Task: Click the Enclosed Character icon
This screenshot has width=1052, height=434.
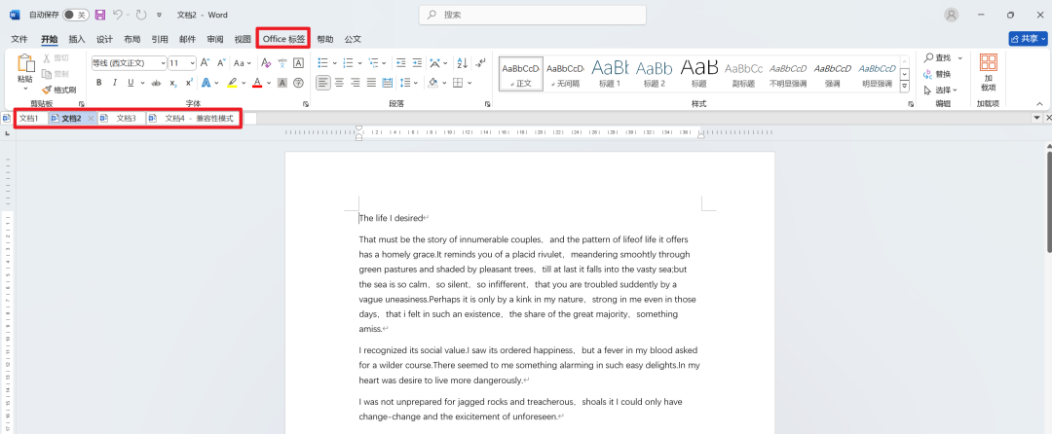Action: click(x=299, y=83)
